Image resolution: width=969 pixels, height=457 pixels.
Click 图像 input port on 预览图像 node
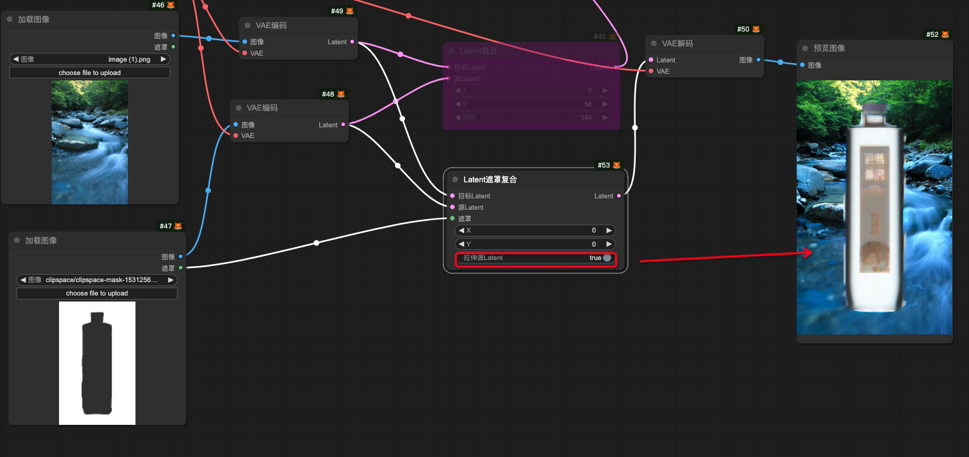click(803, 65)
